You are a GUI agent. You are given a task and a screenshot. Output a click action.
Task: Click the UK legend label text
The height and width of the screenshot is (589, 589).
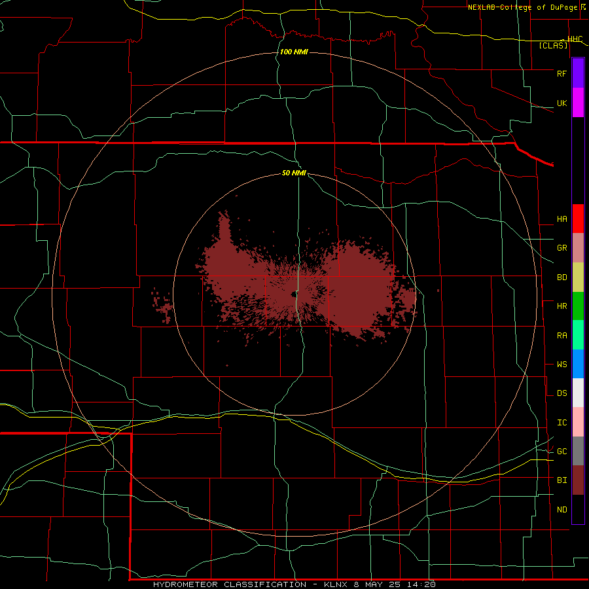point(562,103)
